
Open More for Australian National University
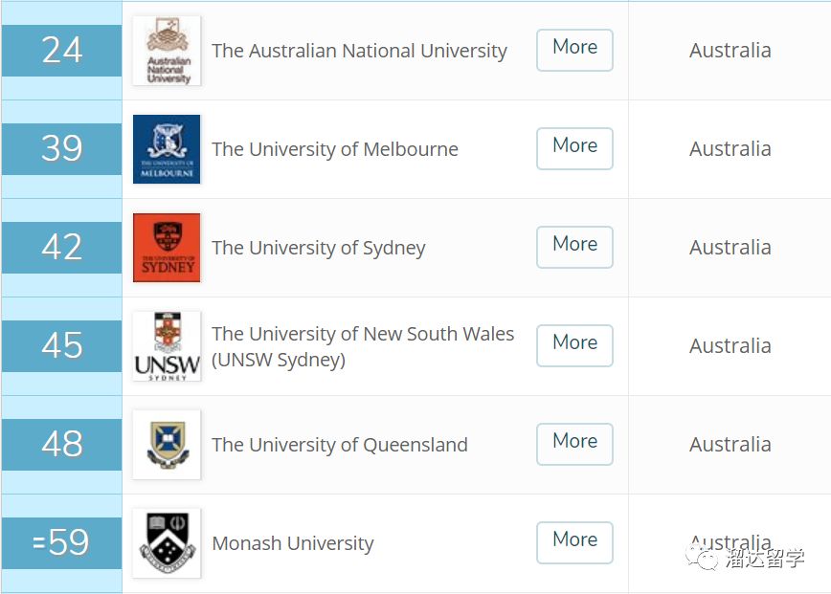(x=575, y=50)
